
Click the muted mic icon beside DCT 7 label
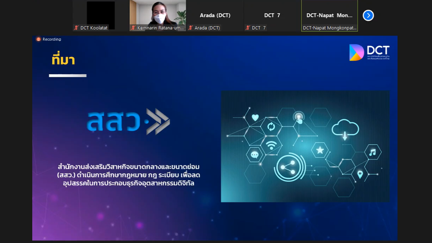coord(248,28)
